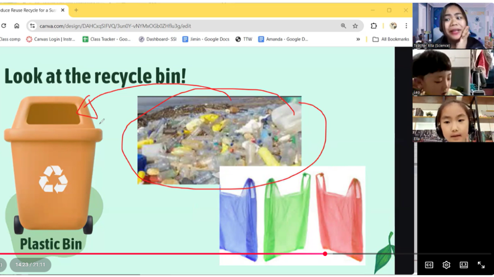Open video player settings gear
Viewport: 494px width, 277px height.
pos(446,265)
